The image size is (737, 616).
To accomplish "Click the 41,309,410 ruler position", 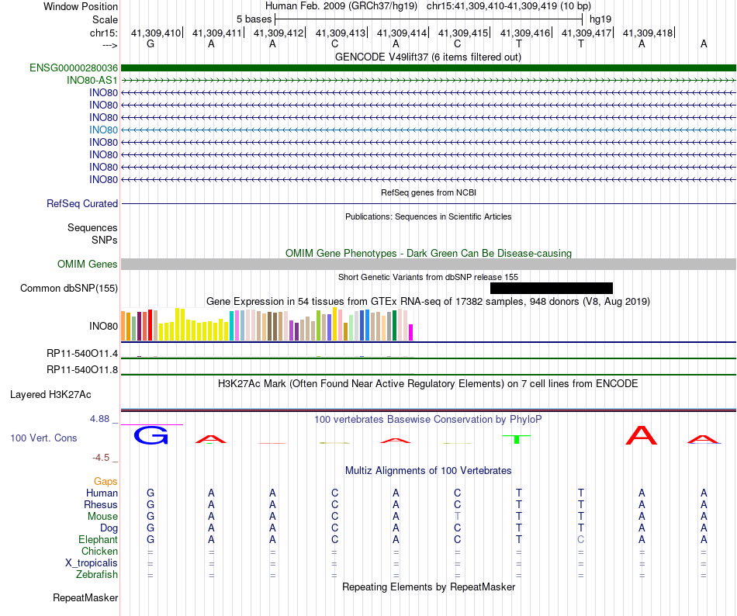I will pyautogui.click(x=156, y=33).
